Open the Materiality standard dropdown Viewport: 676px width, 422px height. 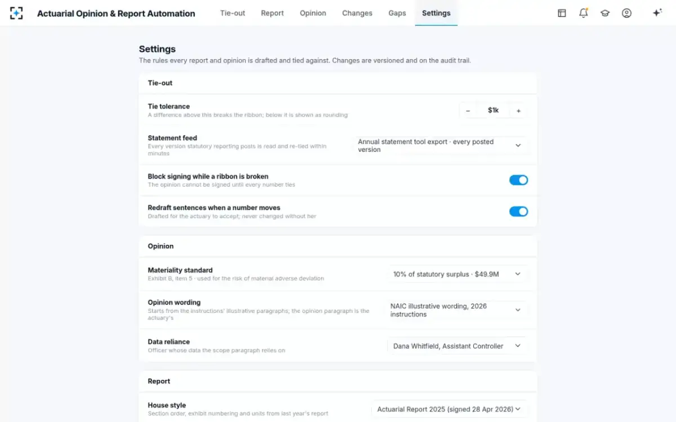pos(458,274)
